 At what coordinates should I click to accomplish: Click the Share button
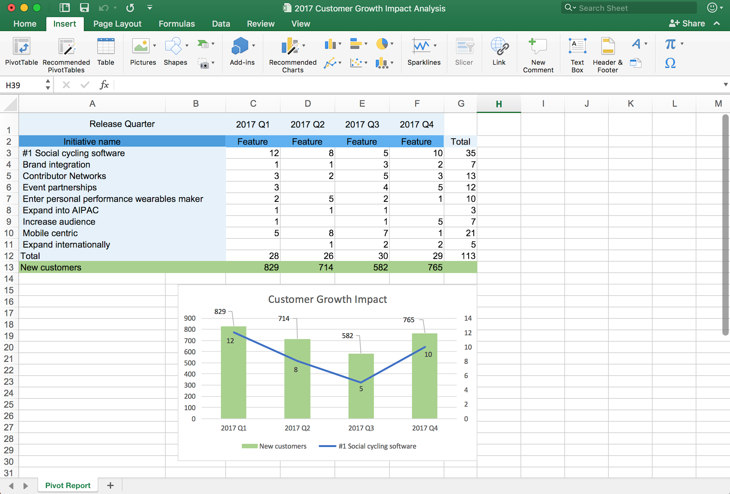[687, 23]
